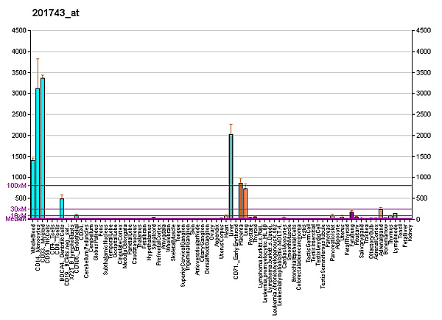This screenshot has width=442, height=320.
Task: Select the orange Lung bar
Action: click(245, 204)
